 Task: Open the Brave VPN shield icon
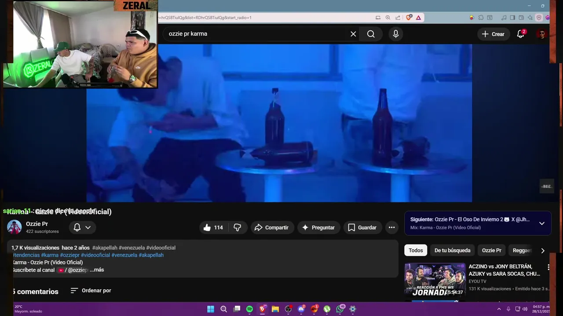pyautogui.click(x=539, y=18)
